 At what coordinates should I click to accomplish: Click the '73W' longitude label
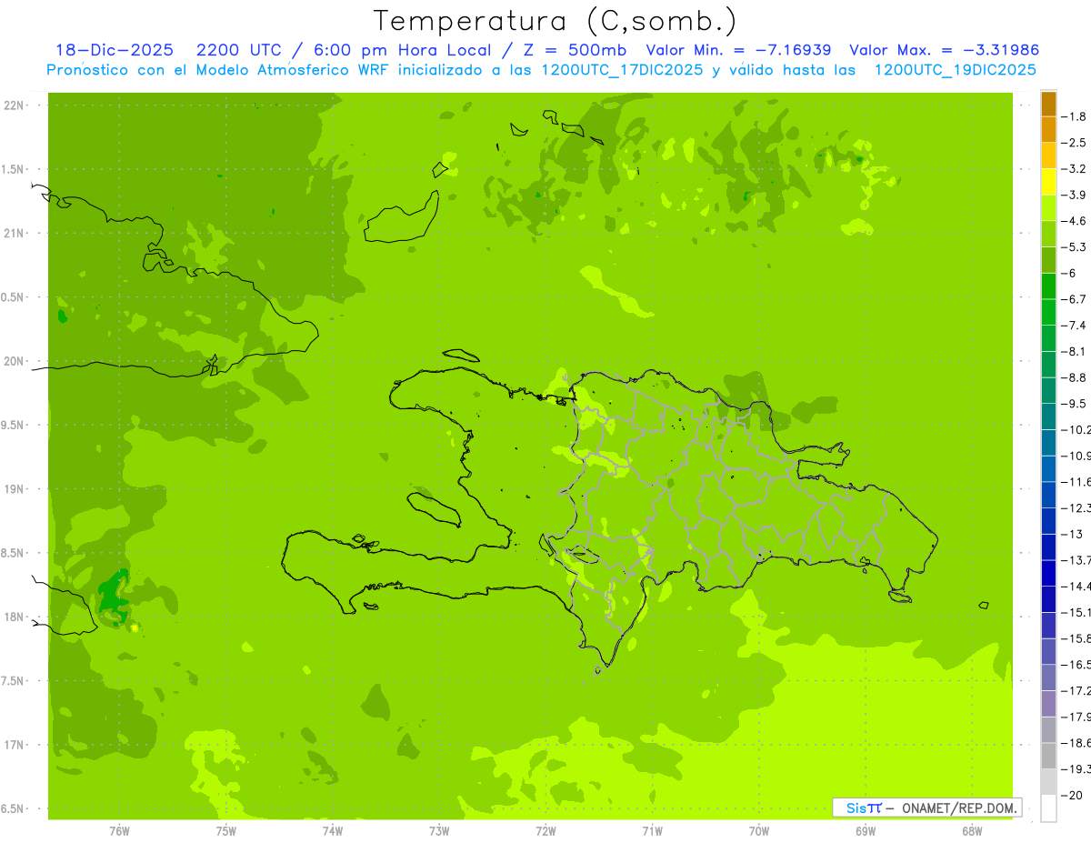pyautogui.click(x=439, y=831)
